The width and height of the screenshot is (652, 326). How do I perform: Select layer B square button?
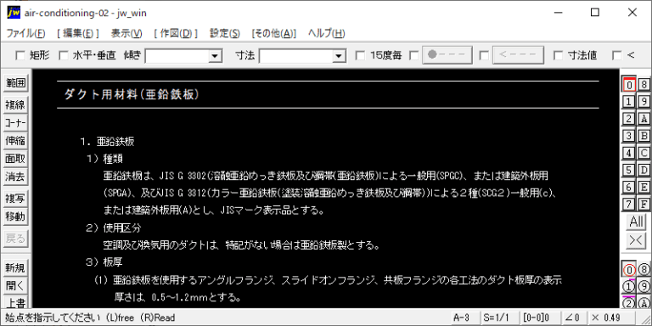point(644,136)
